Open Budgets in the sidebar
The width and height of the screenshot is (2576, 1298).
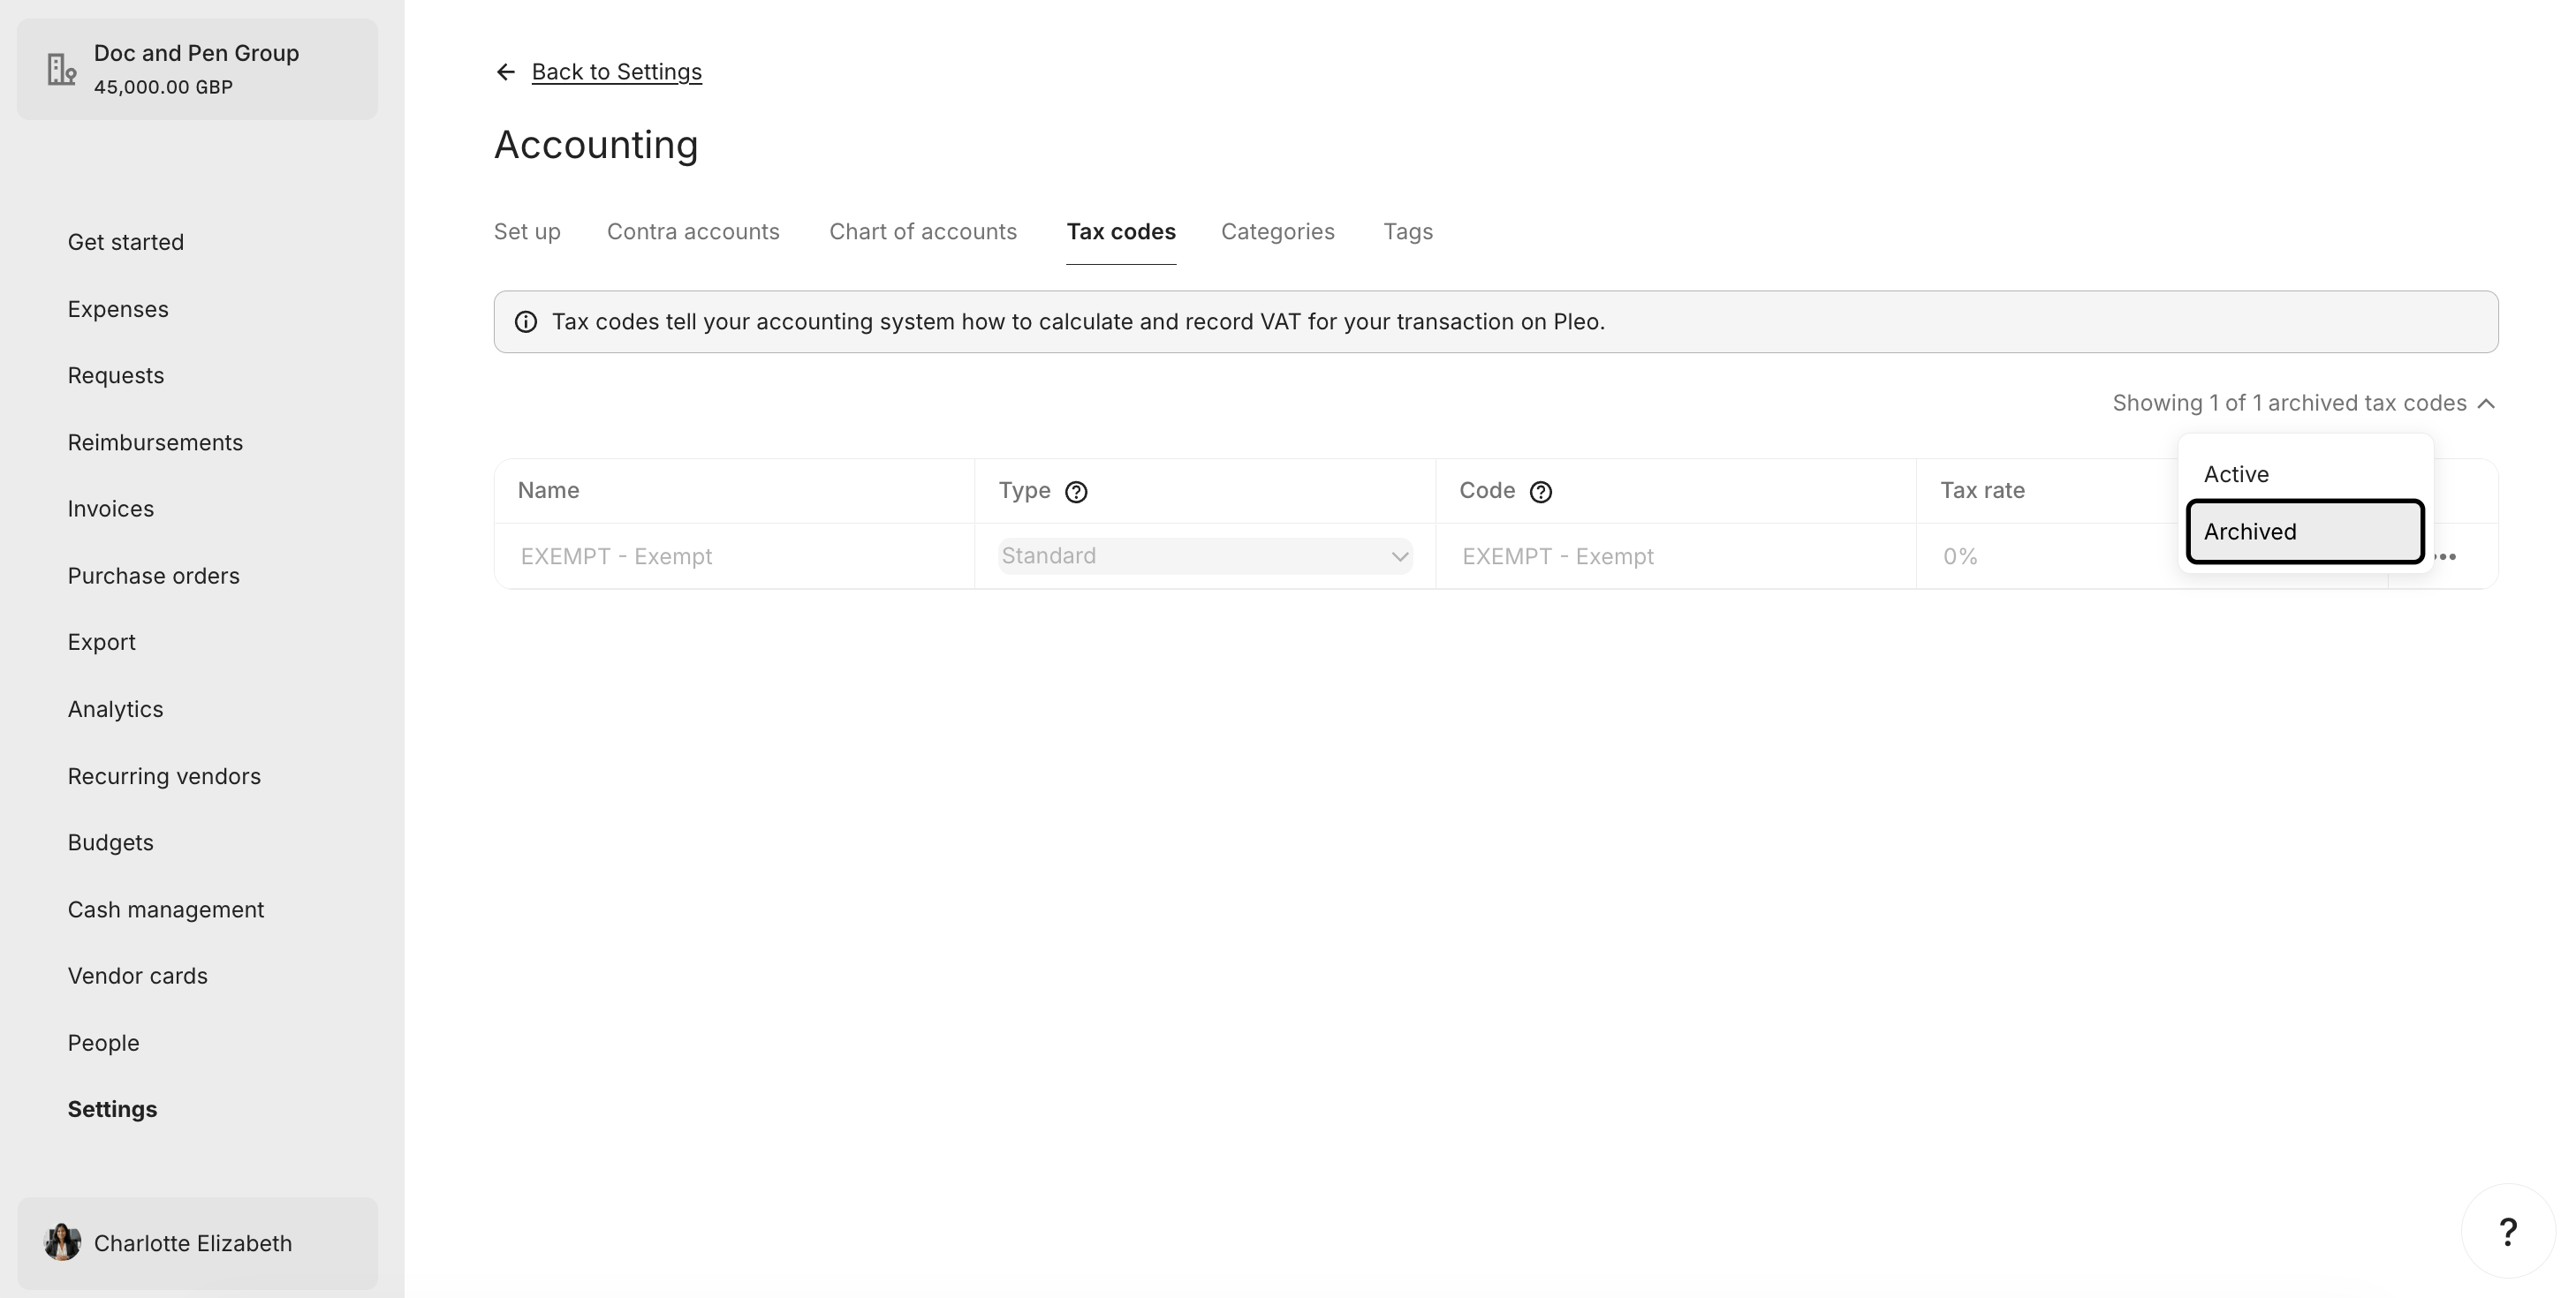tap(111, 842)
